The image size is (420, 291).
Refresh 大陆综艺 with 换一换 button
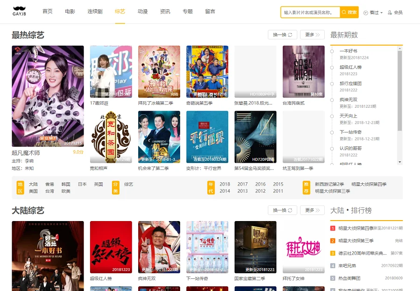pos(282,210)
